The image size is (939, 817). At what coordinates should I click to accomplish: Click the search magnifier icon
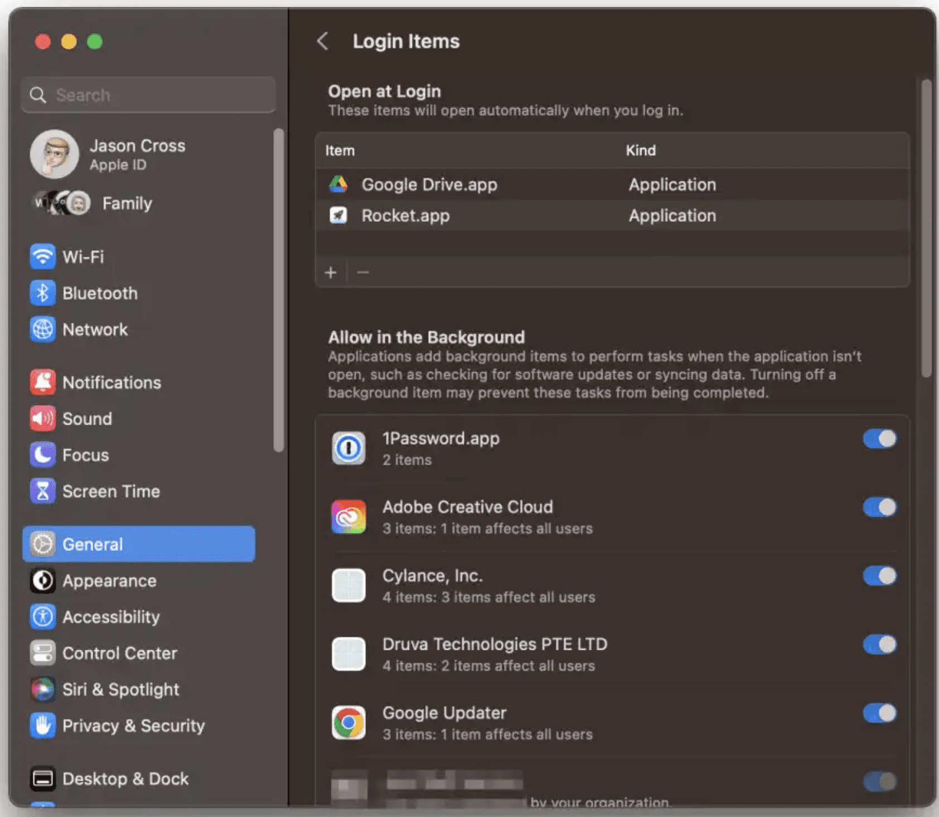pos(38,95)
